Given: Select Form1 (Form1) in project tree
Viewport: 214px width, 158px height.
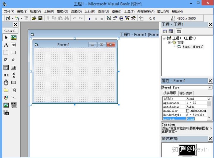Looking at the screenshot, I should click(x=193, y=47).
